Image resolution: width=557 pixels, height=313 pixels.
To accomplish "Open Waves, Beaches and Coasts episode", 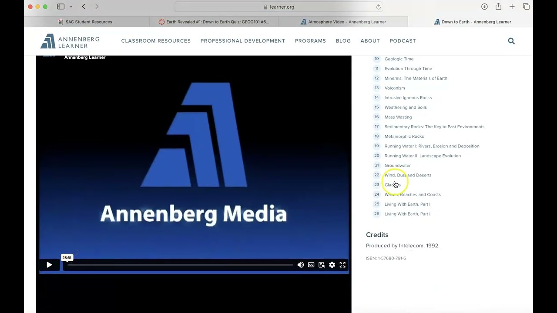I will tap(413, 195).
